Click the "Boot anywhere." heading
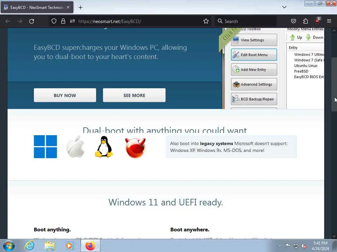The image size is (337, 252). pyautogui.click(x=190, y=230)
